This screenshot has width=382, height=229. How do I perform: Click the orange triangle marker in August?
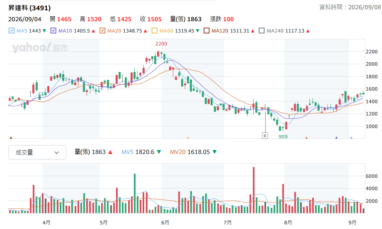306,138
